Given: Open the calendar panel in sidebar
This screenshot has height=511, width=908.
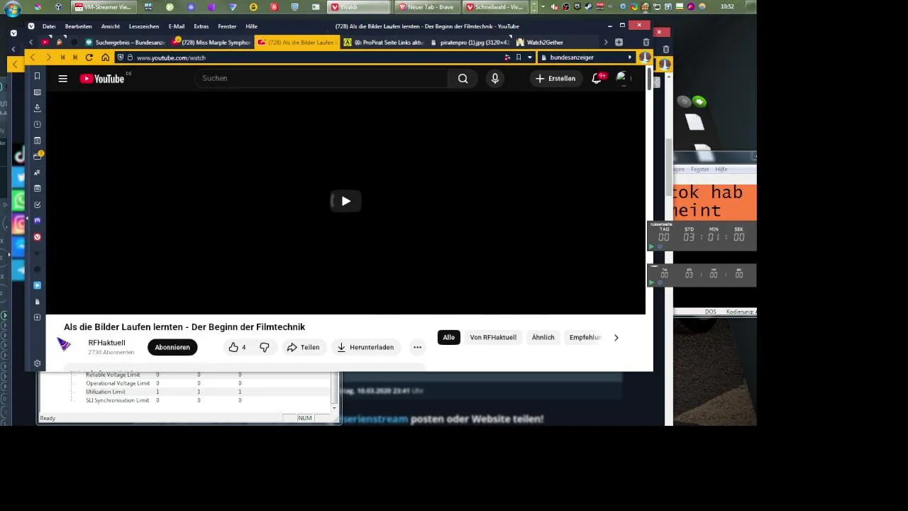Looking at the screenshot, I should [x=38, y=189].
